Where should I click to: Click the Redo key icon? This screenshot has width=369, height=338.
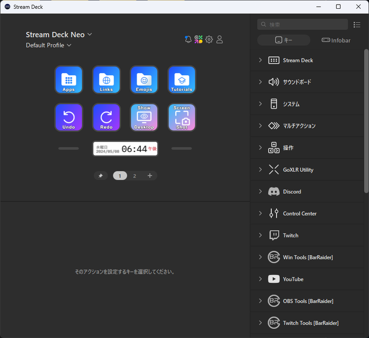(x=106, y=117)
